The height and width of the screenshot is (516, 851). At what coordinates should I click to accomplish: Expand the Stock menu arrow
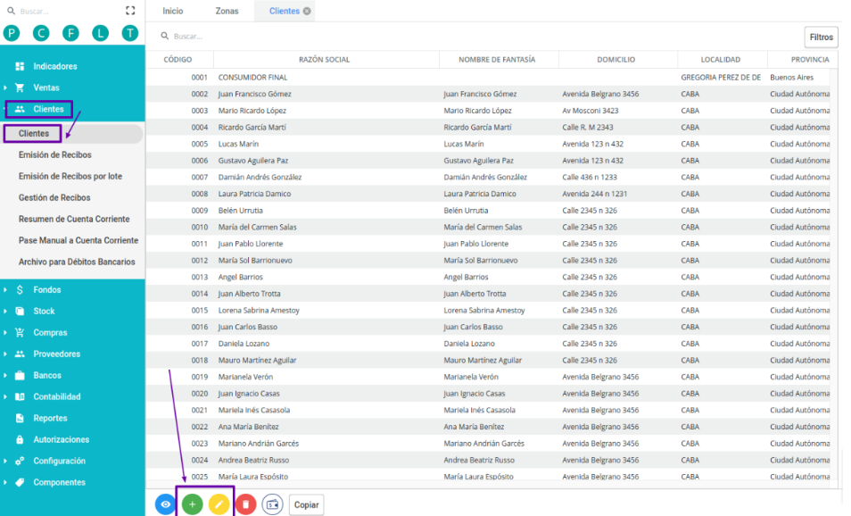(x=5, y=312)
